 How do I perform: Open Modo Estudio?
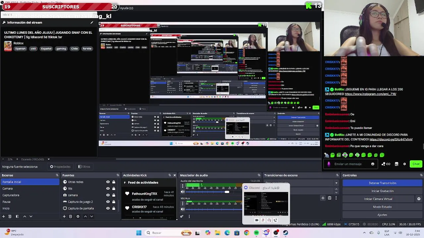[x=382, y=207]
